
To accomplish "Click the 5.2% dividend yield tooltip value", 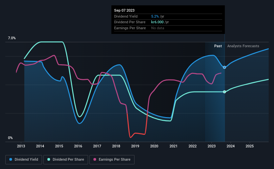I will (x=155, y=16).
